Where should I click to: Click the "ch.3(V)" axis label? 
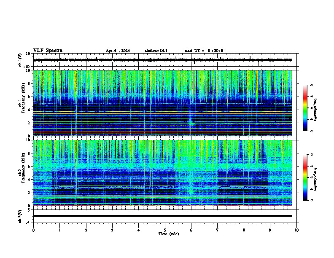(x=20, y=216)
